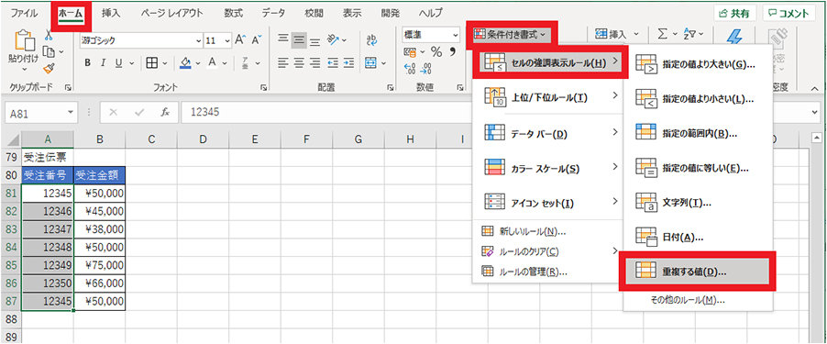Click cell showing ¥75,000

(100, 265)
